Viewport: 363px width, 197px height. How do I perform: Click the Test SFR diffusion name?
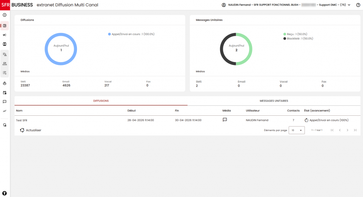click(x=22, y=120)
